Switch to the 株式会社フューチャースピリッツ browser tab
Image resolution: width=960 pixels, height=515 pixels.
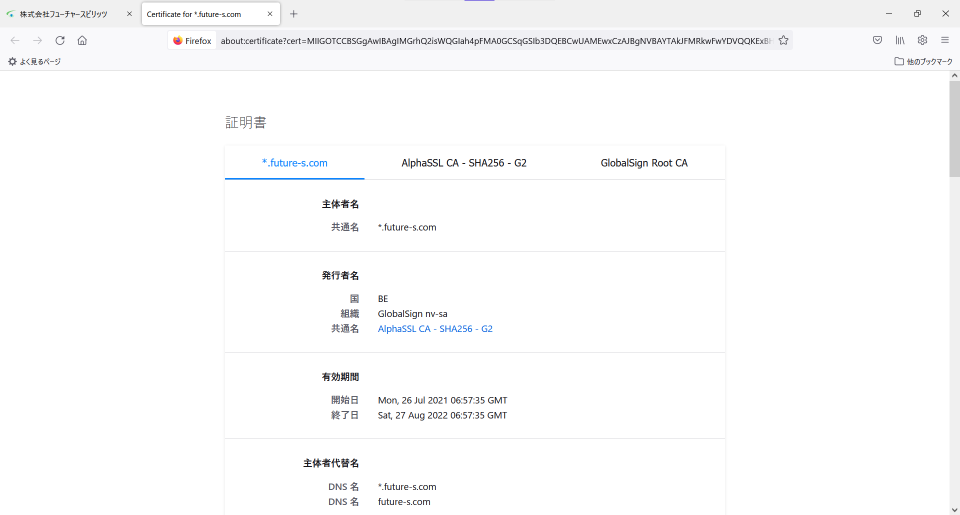pos(63,14)
